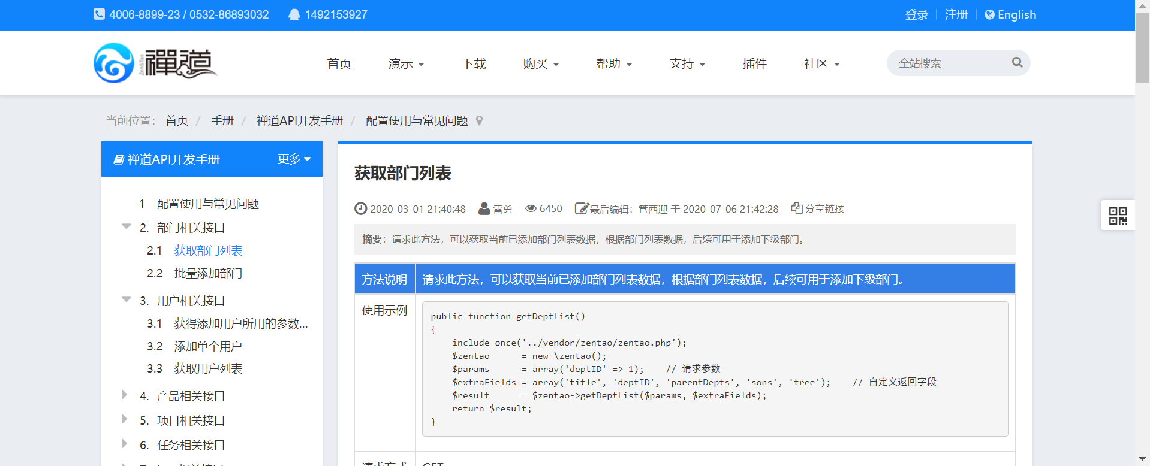Click the ZenTao logo icon

click(114, 63)
